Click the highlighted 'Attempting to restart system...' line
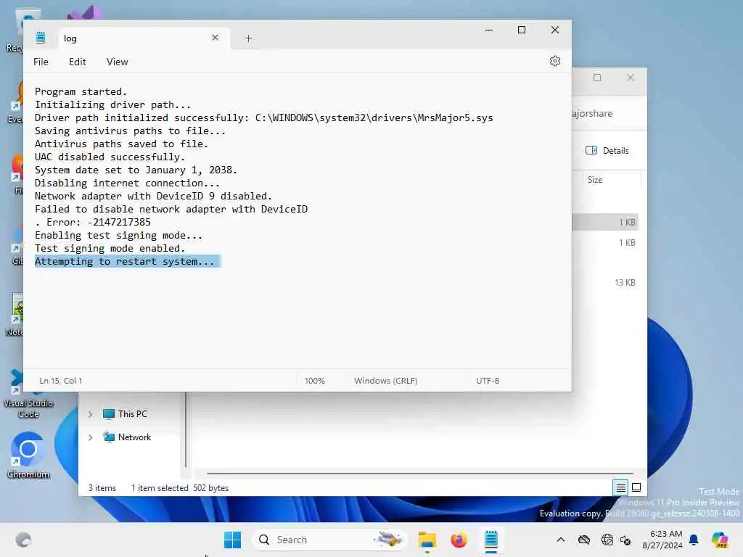The width and height of the screenshot is (743, 557). [x=125, y=261]
